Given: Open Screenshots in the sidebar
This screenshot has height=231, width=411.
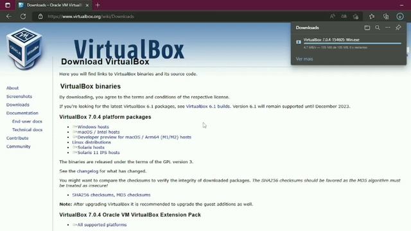Looking at the screenshot, I should pos(19,96).
